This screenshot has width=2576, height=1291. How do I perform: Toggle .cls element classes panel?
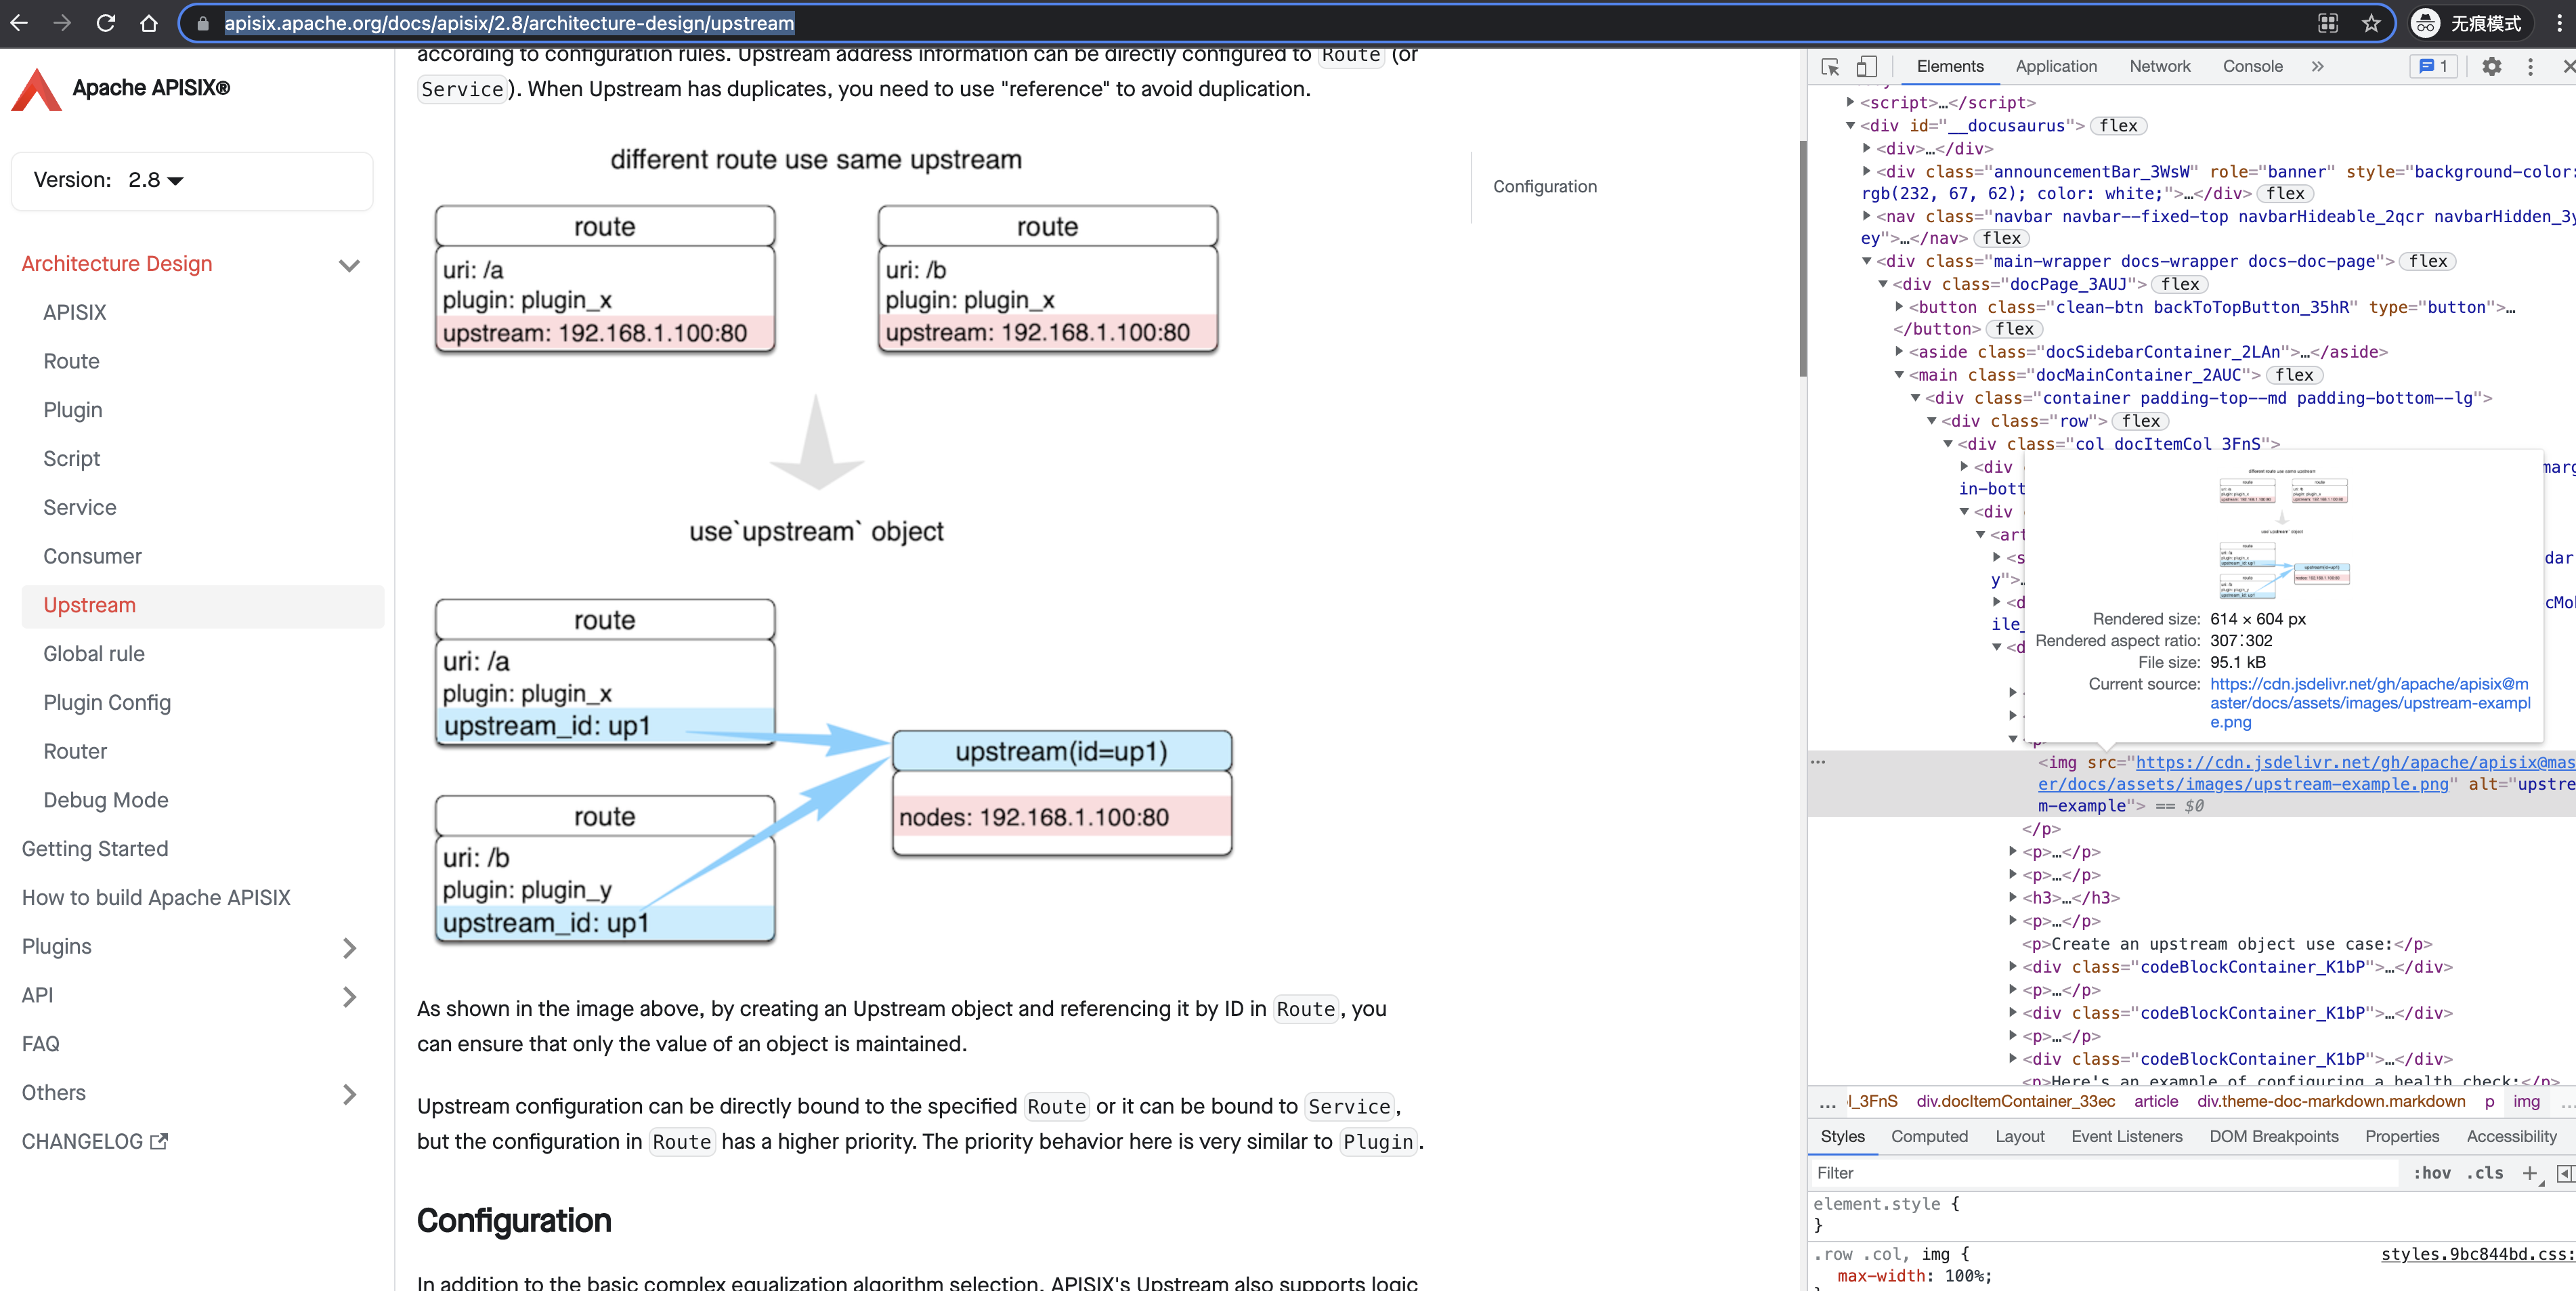point(2484,1173)
